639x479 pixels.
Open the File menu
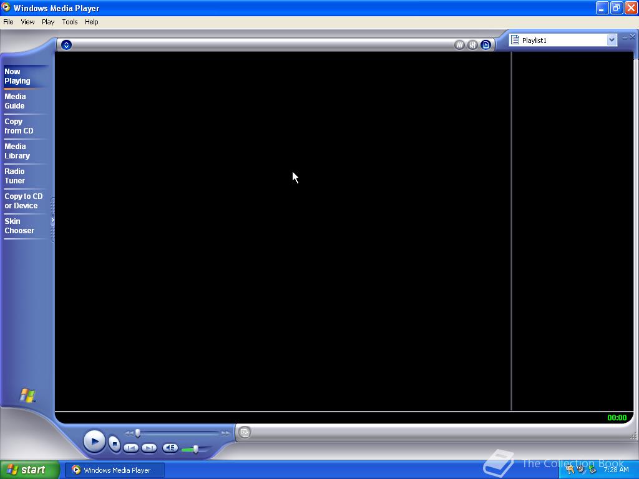8,22
